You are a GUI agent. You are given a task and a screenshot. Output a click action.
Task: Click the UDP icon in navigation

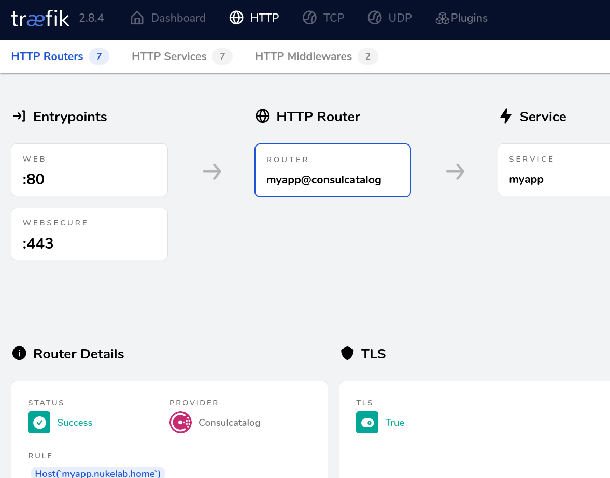375,18
